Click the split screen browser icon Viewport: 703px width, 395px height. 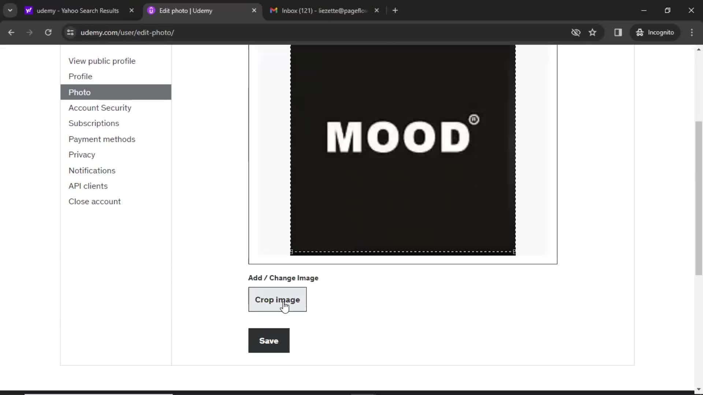[618, 32]
